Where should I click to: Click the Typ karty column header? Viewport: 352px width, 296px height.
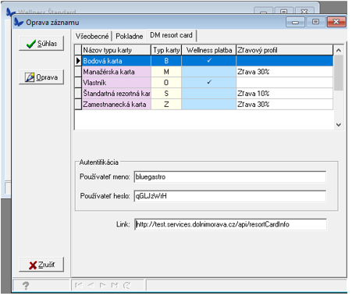[x=166, y=50]
